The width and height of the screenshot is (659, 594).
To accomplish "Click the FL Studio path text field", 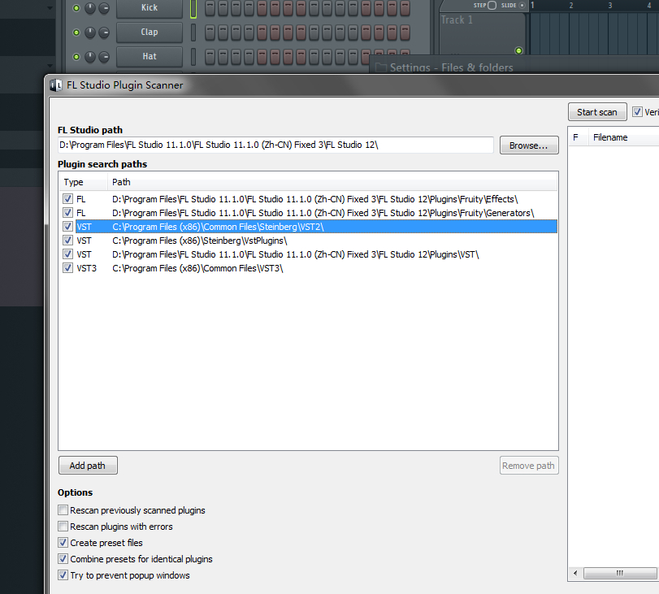I will pyautogui.click(x=275, y=145).
